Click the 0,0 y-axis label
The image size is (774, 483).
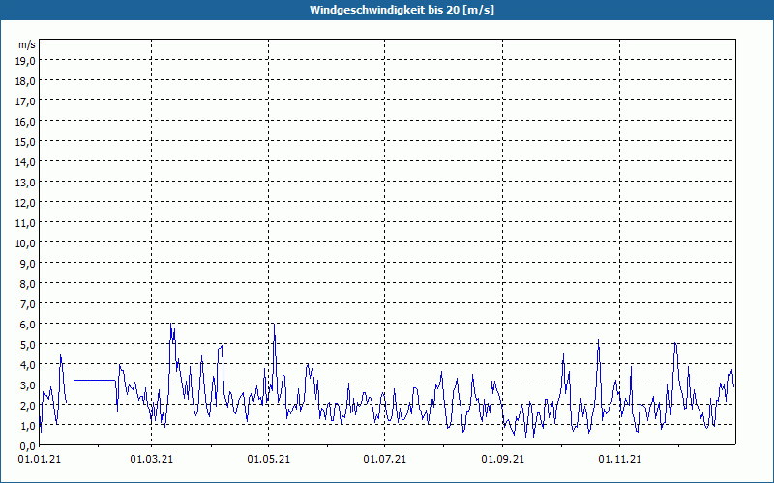(x=27, y=446)
